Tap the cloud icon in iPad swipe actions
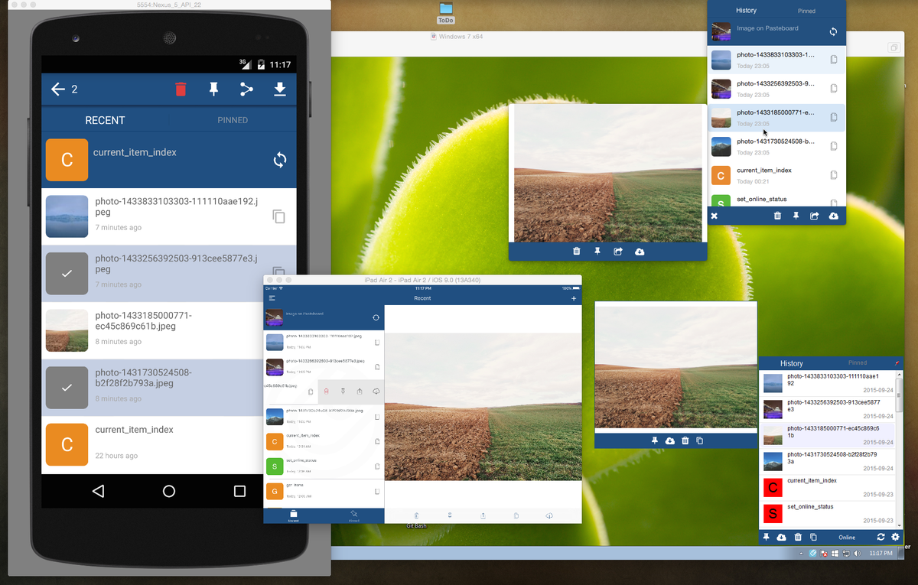The height and width of the screenshot is (585, 918). coord(376,392)
